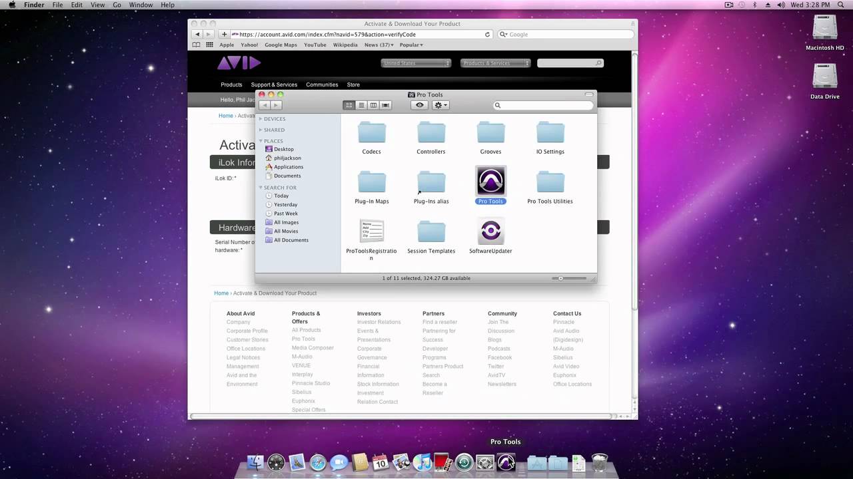The image size is (853, 479).
Task: Reload the Safari page
Action: coord(487,35)
